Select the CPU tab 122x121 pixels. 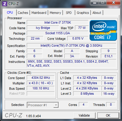coord(10,12)
